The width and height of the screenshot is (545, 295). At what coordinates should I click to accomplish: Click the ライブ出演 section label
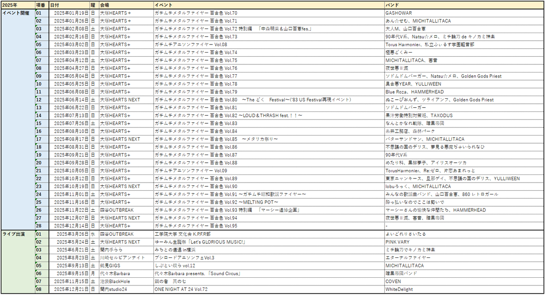[18, 261]
